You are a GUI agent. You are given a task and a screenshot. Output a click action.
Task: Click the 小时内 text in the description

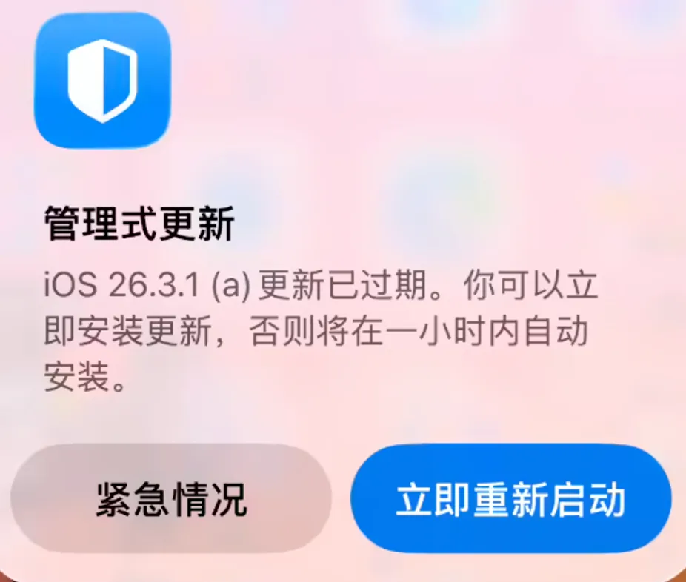[x=470, y=331]
